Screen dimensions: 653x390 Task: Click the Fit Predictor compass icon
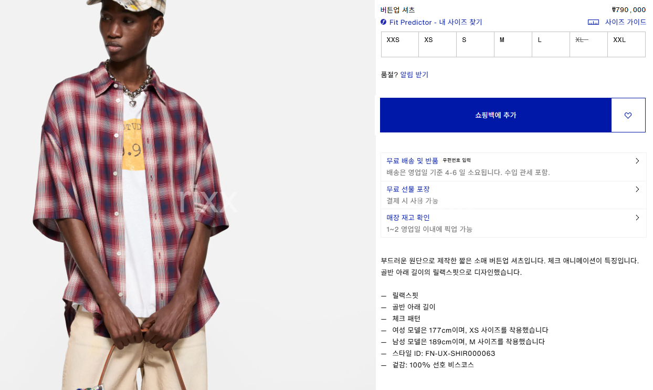point(384,22)
